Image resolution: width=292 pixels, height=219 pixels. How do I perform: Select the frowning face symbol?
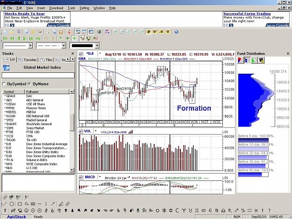40,211
